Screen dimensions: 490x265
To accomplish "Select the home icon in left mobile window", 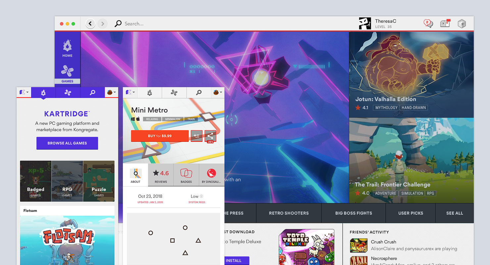I will coord(43,93).
